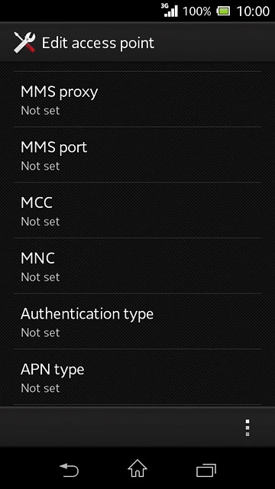Open the Recent apps button

(x=206, y=471)
